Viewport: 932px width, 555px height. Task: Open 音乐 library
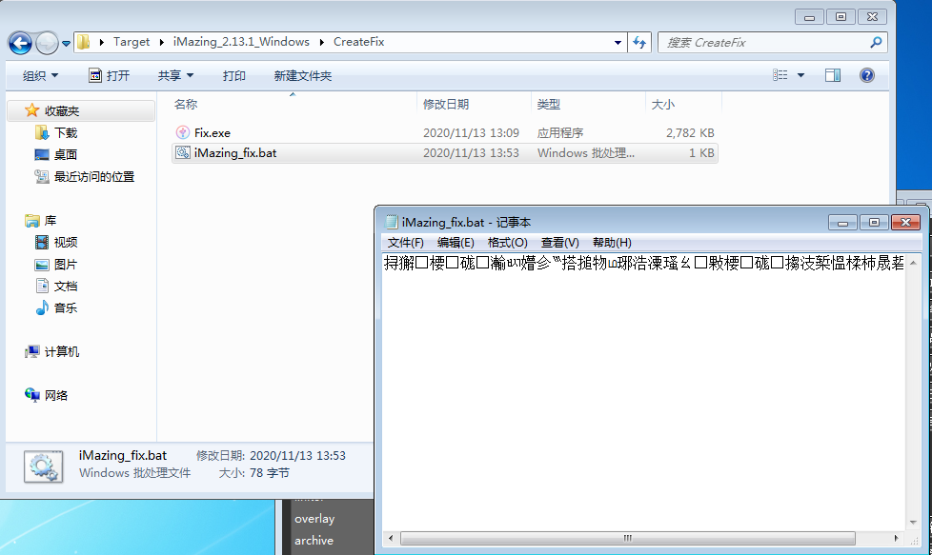pyautogui.click(x=66, y=308)
